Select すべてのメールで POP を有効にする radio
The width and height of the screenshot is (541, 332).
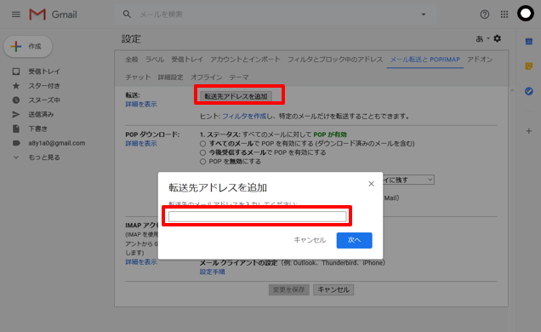click(202, 144)
